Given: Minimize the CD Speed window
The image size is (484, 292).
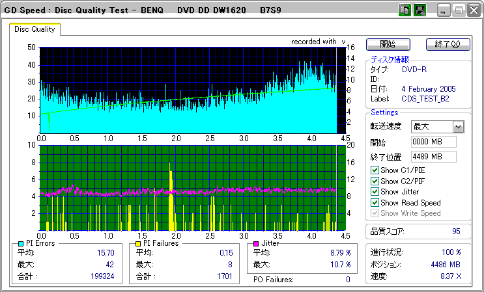Looking at the screenshot, I should pos(444,10).
